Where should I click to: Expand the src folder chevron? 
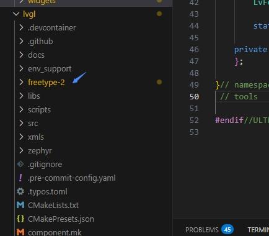point(21,123)
